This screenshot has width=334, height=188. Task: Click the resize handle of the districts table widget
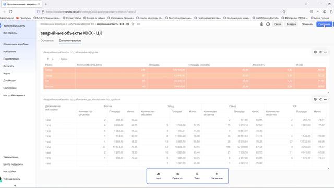[x=328, y=93]
